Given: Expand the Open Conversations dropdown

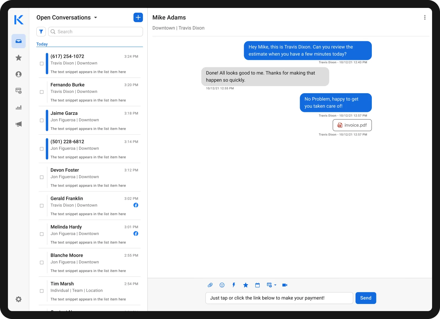Looking at the screenshot, I should pos(96,17).
